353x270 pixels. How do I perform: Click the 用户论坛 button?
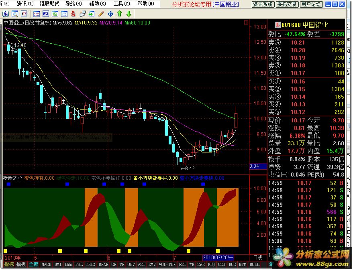tap(311, 4)
